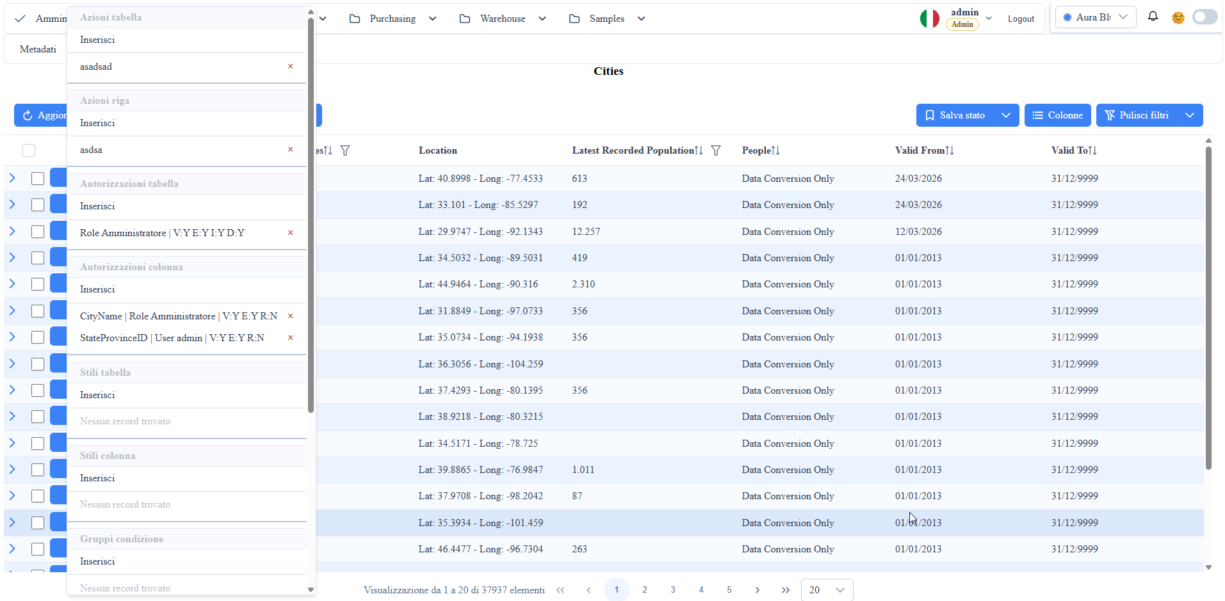Screen dimensions: 1225x601
Task: Click the Italian flag language icon
Action: click(929, 19)
